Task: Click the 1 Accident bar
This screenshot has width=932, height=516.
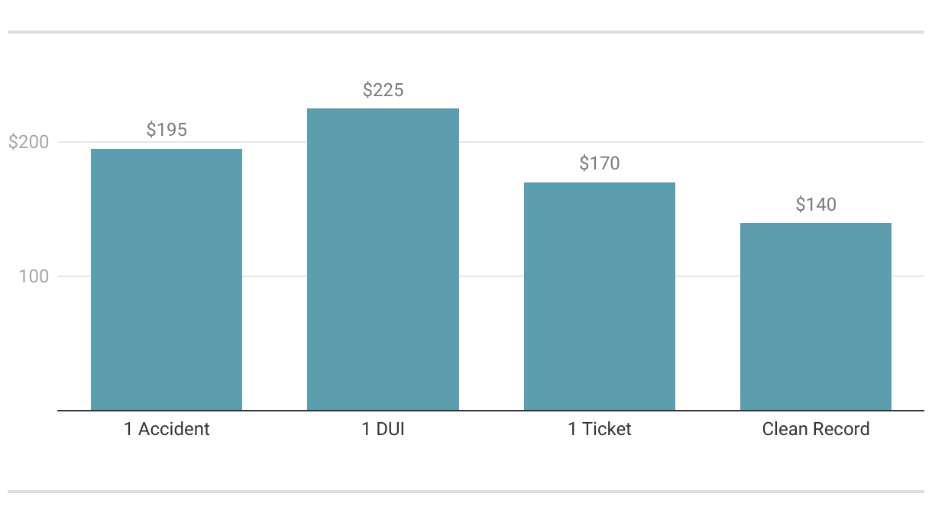Action: tap(167, 279)
